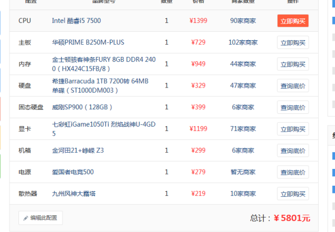Click 102家商家 in 主板 row
Viewport: 335px width, 232px height.
[243, 42]
